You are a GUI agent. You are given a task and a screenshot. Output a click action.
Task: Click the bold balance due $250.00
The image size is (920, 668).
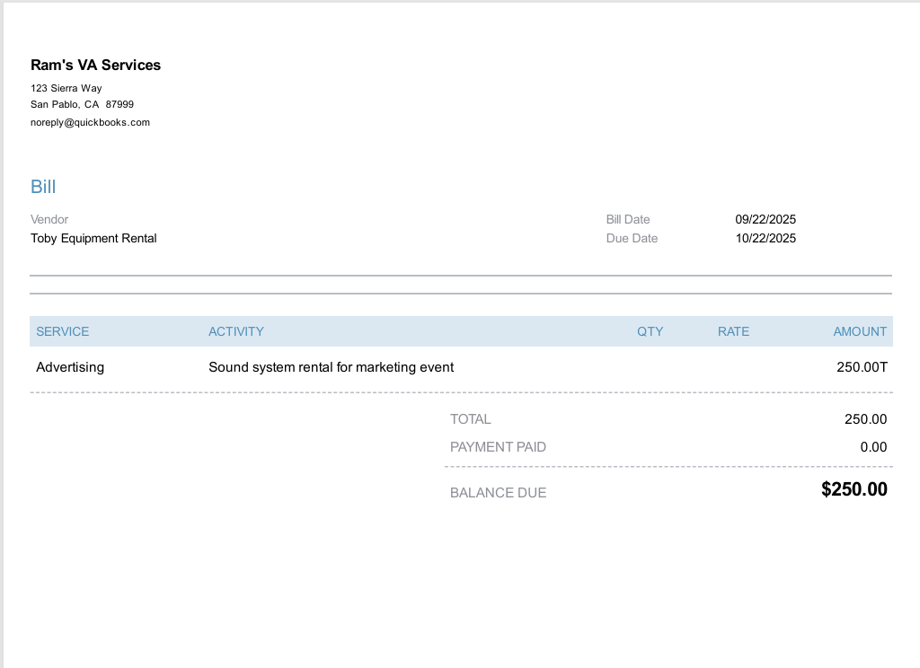coord(854,489)
